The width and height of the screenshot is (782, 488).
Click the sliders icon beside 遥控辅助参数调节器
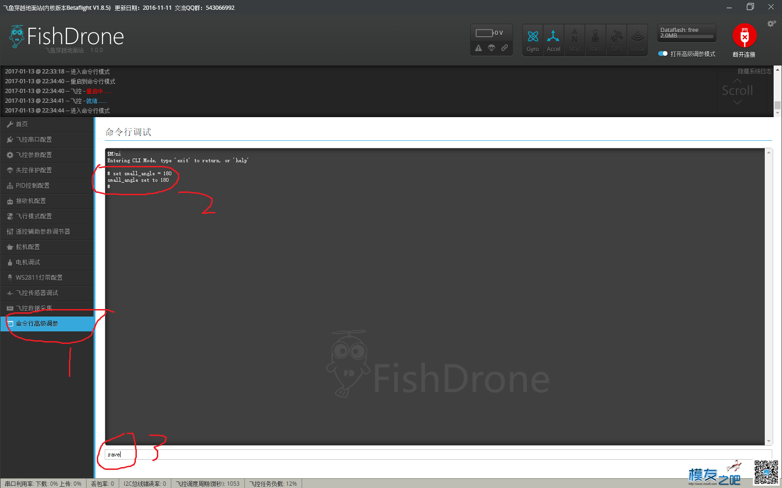10,231
